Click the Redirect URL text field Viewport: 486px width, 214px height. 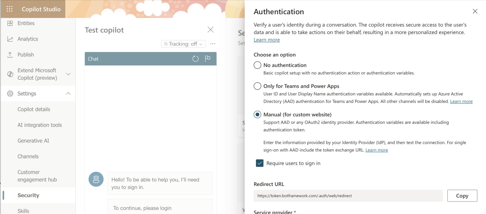click(x=348, y=196)
